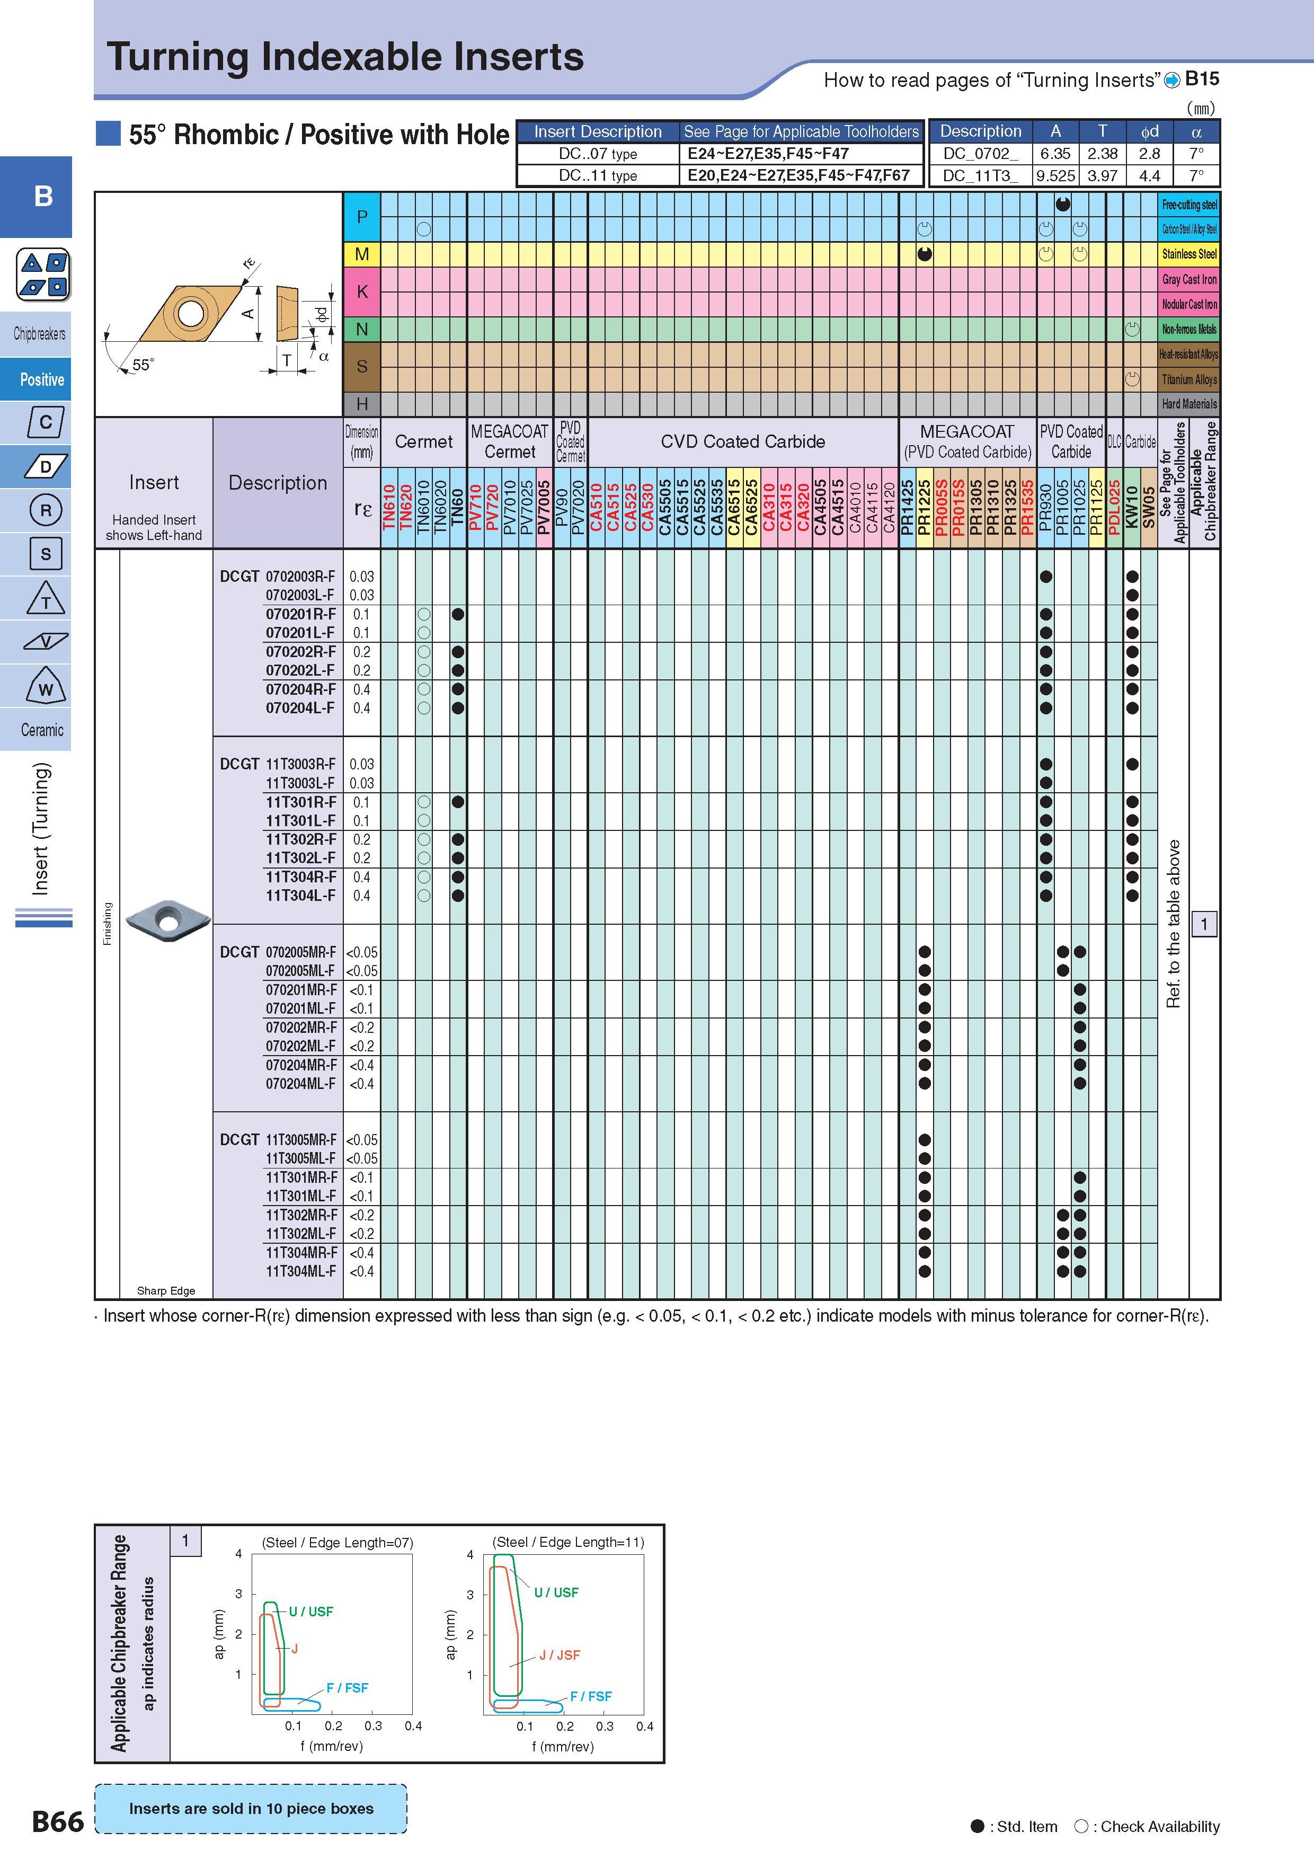Viewport: 1314px width, 1859px height.
Task: Click the PR1425 grade column header
Action: (x=908, y=507)
